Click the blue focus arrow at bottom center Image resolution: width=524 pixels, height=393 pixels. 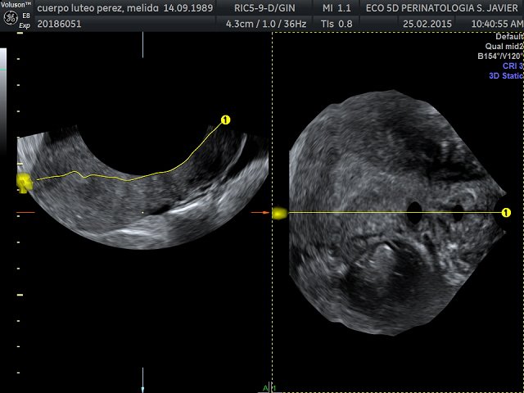(142, 380)
